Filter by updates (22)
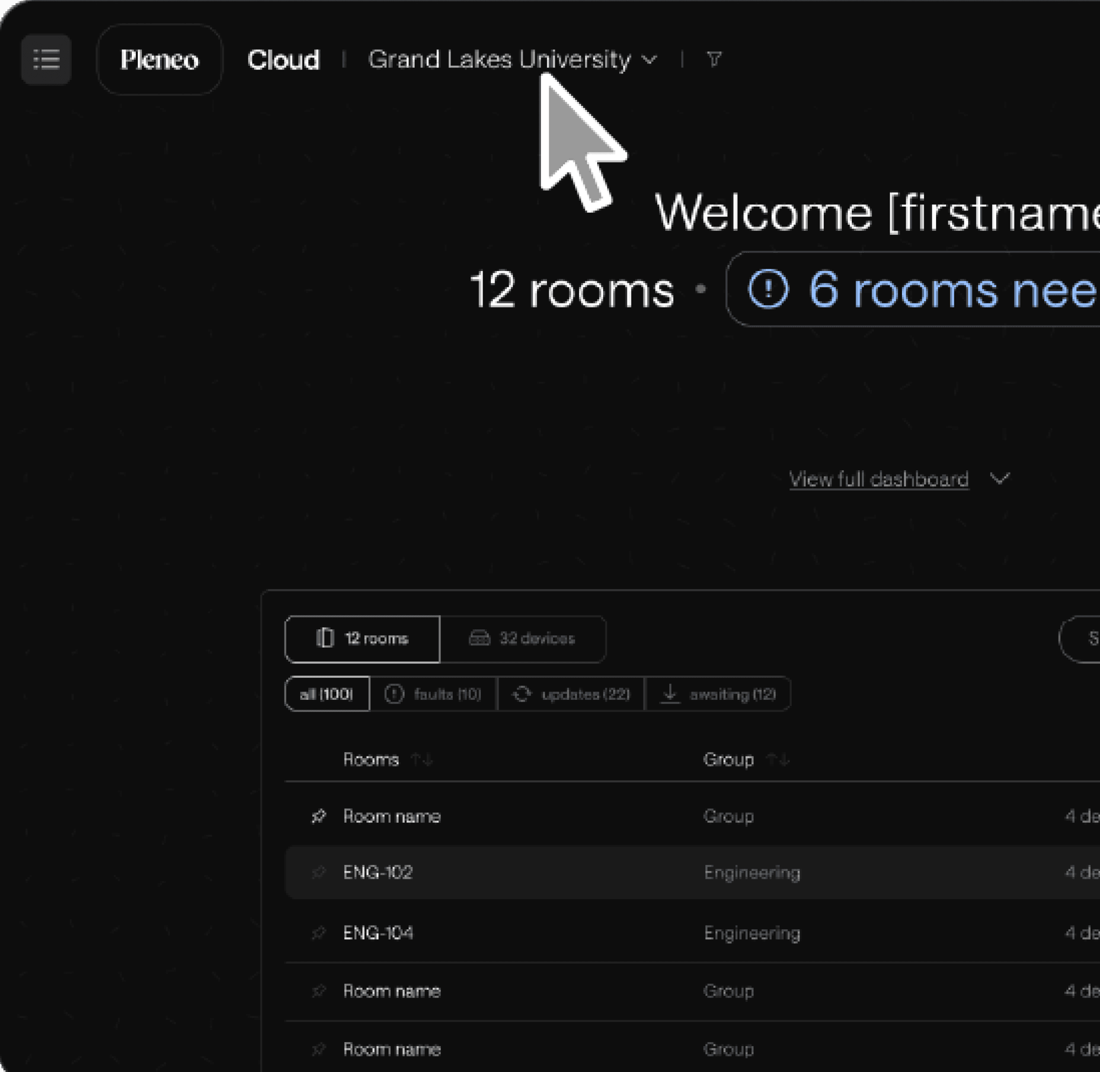This screenshot has width=1100, height=1072. pyautogui.click(x=571, y=694)
